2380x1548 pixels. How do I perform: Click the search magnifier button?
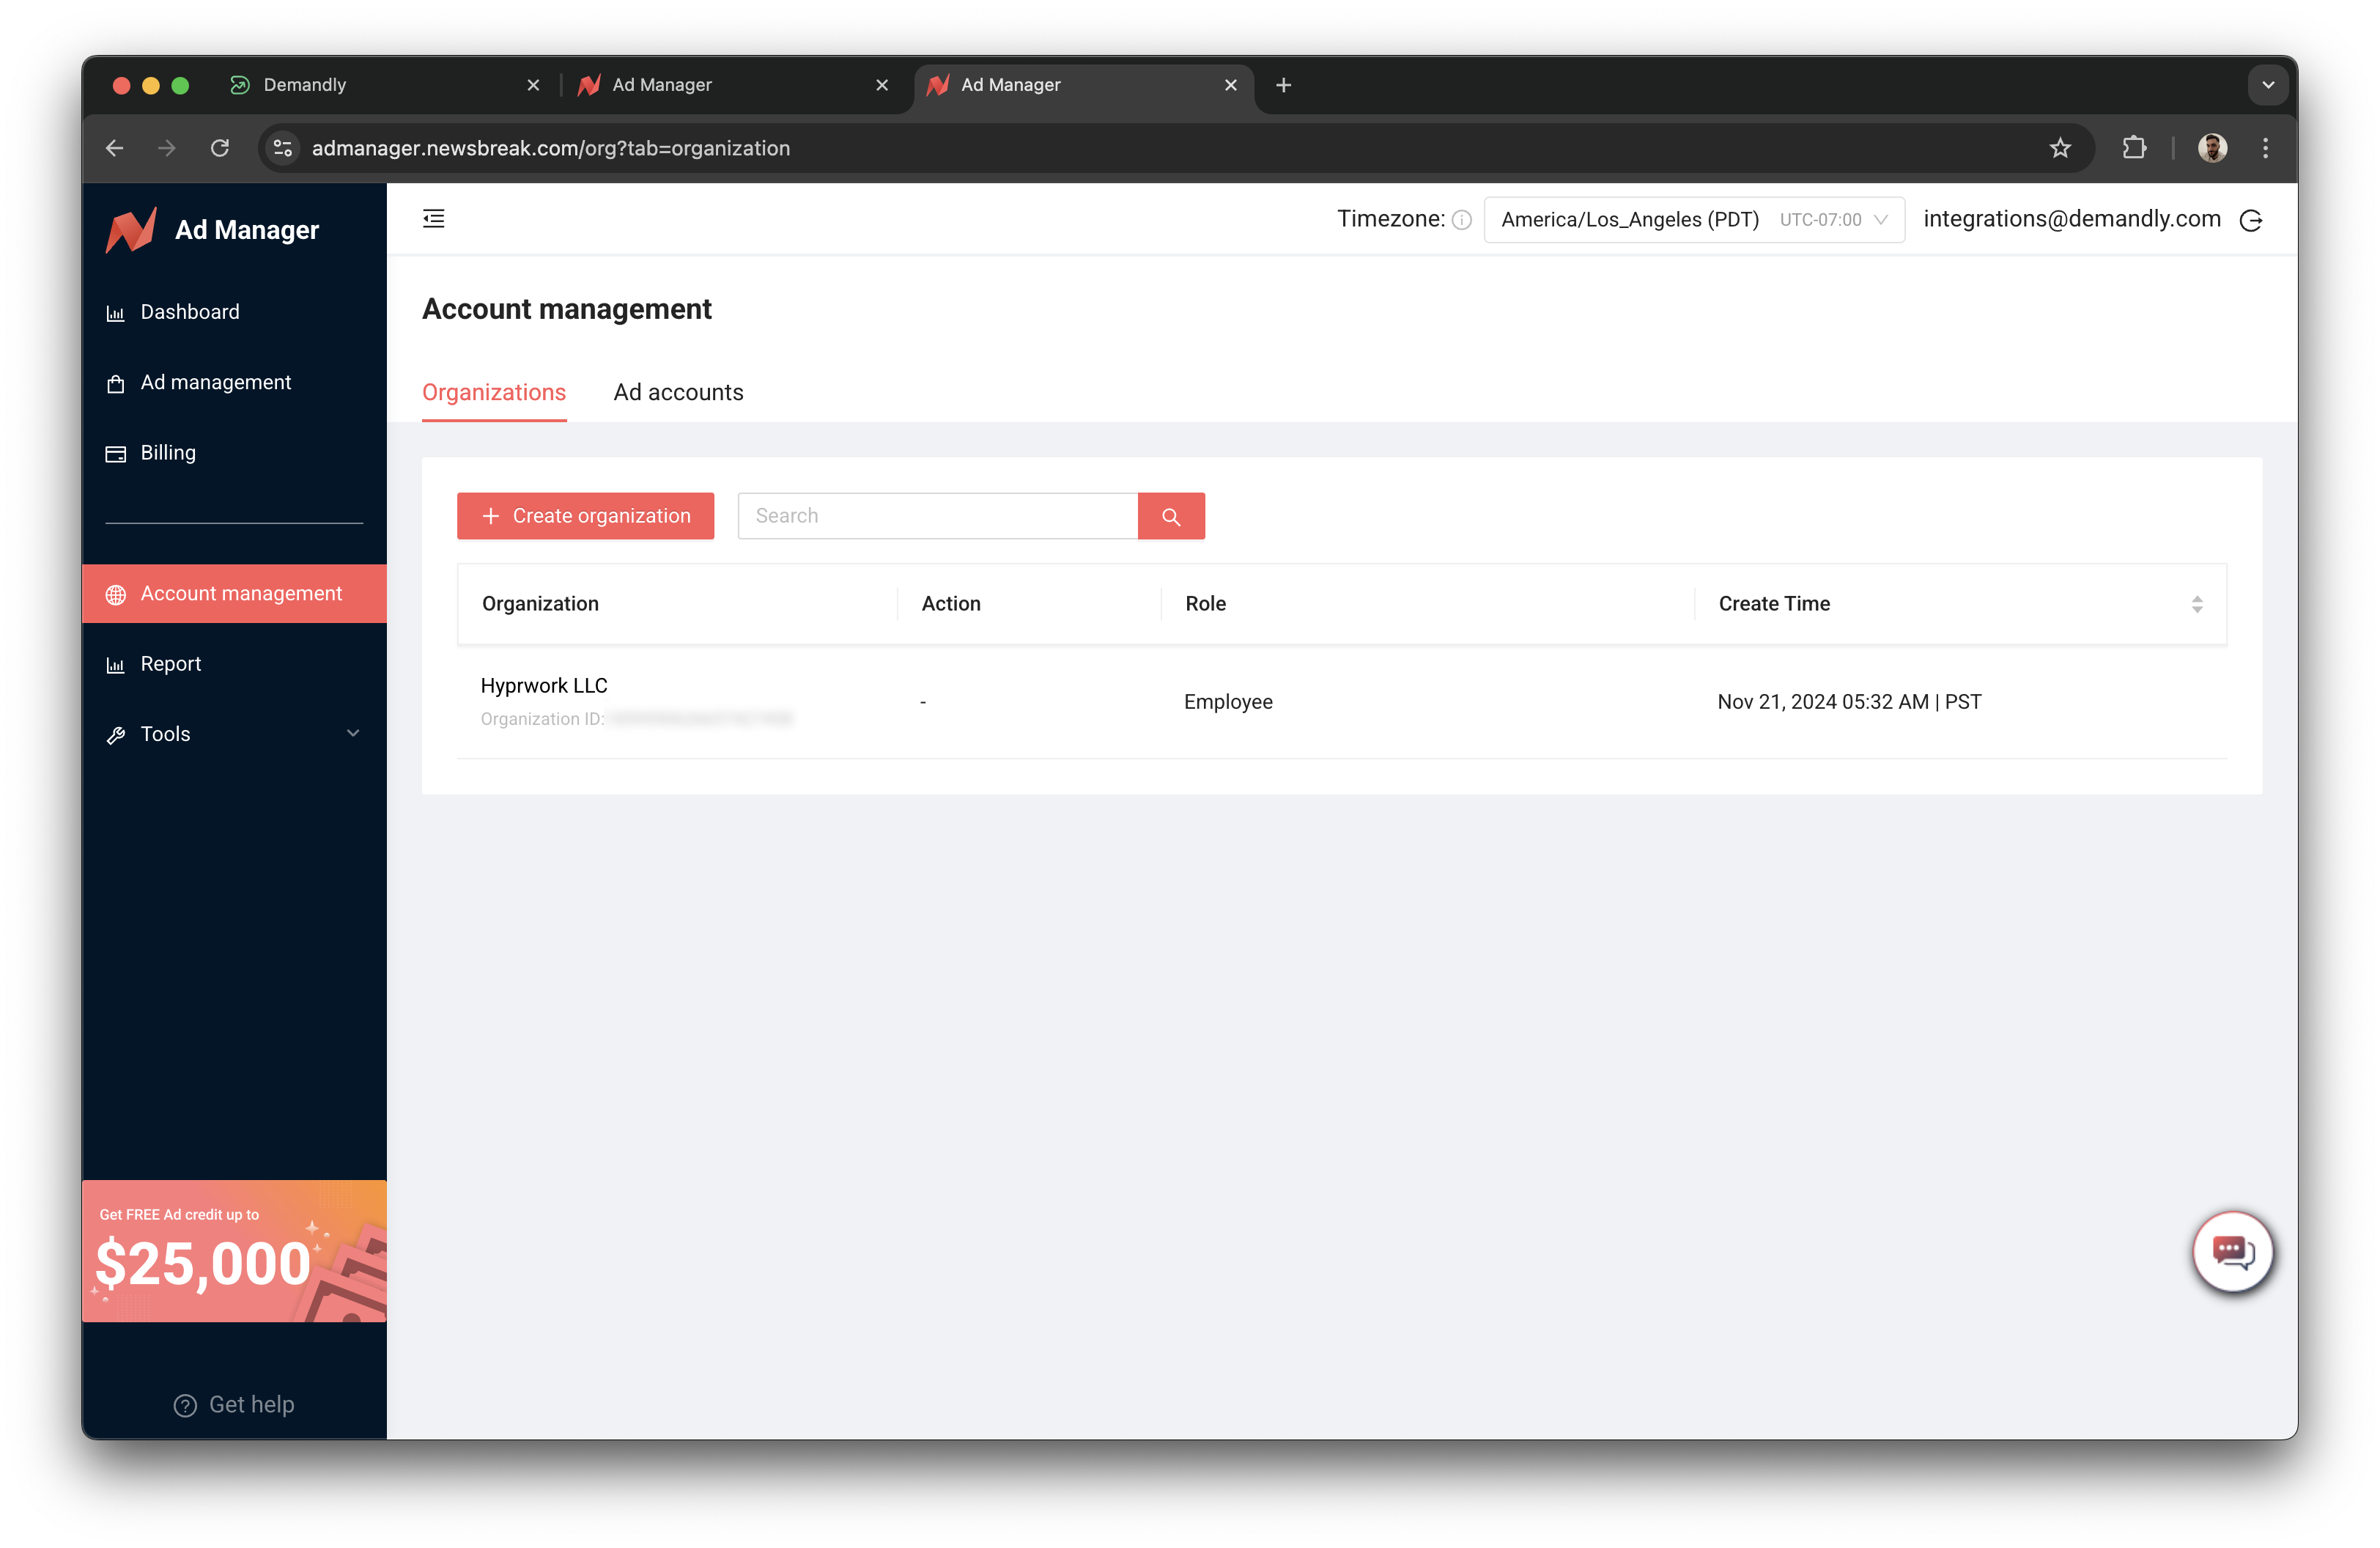[1170, 516]
